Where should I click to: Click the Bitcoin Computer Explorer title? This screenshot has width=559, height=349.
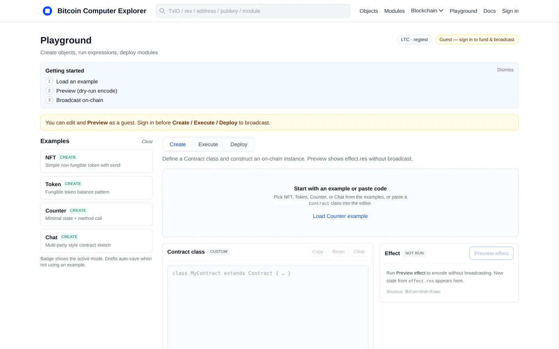[102, 11]
